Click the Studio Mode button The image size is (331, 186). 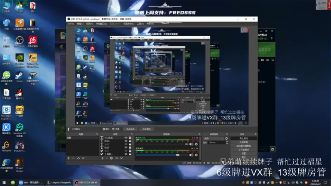pos(244,150)
